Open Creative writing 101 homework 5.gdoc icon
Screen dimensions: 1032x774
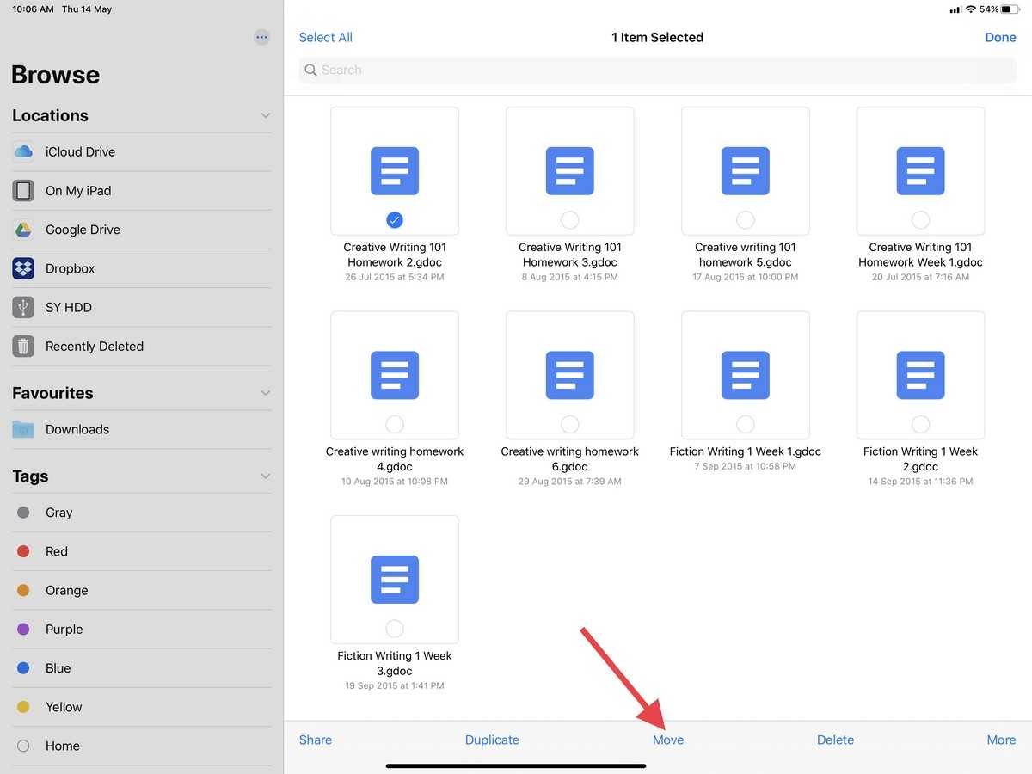(x=746, y=170)
